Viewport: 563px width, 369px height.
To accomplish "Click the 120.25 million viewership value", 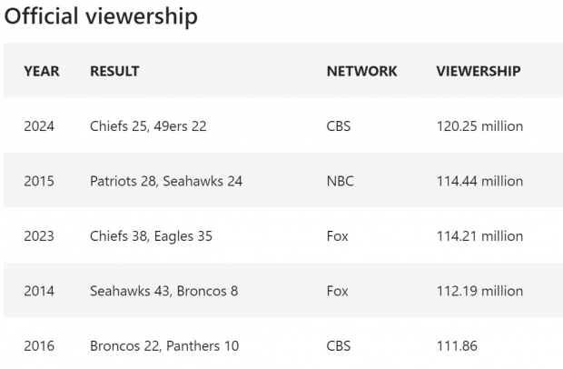I will pos(479,126).
